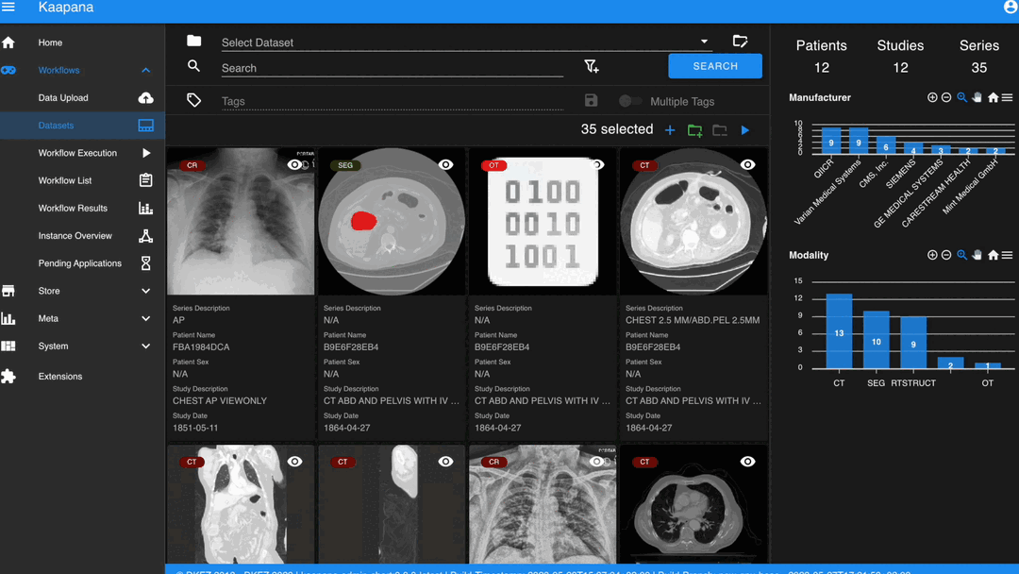The width and height of the screenshot is (1019, 574).
Task: Open Data Upload in the sidebar
Action: (82, 98)
